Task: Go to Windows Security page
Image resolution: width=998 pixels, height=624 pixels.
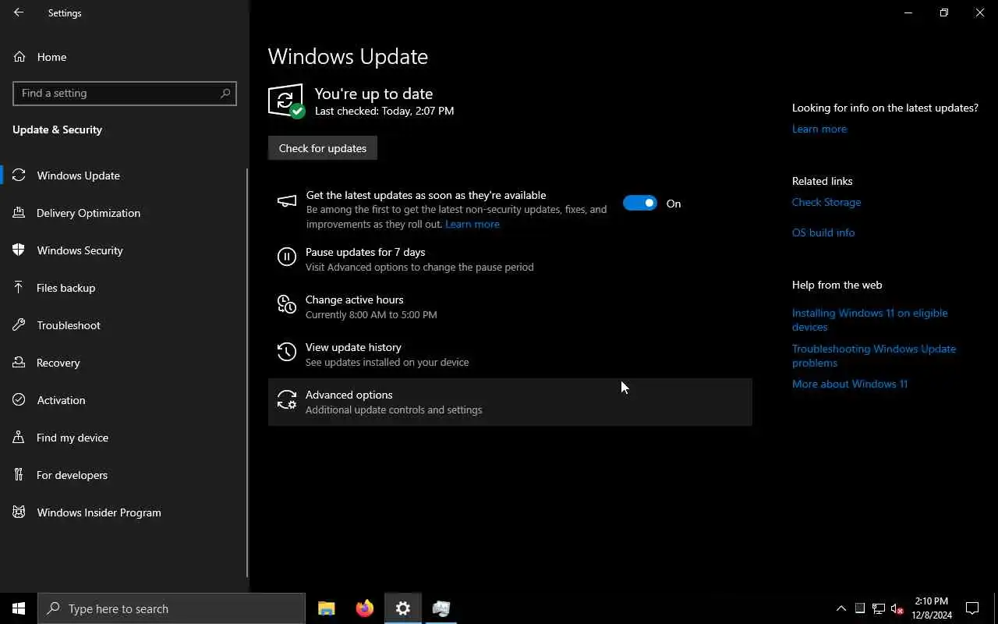Action: 125,250
